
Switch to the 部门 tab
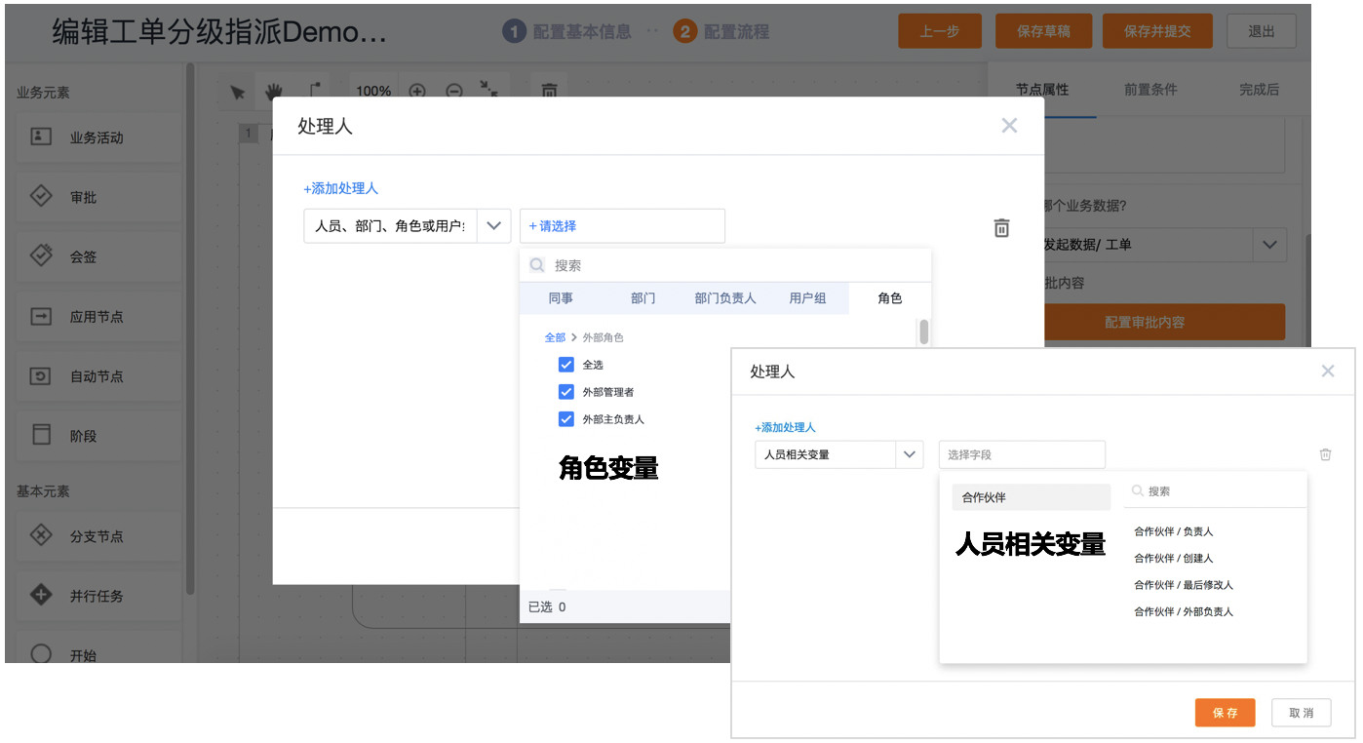tap(643, 298)
